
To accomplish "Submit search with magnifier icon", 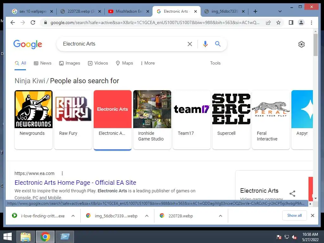I will pos(218,44).
